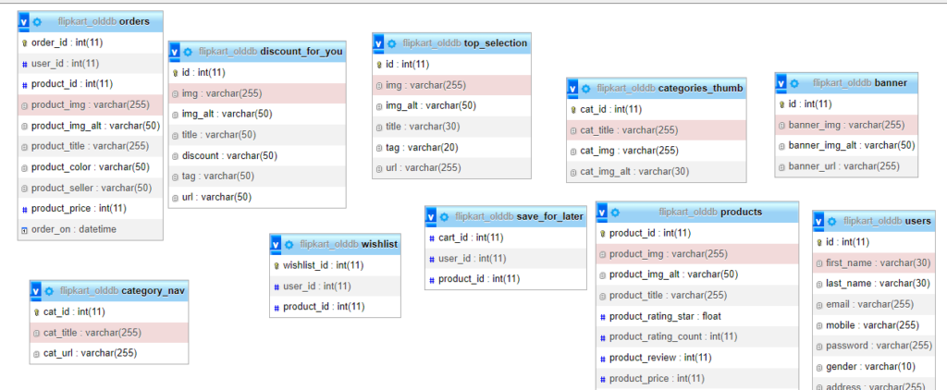
Task: Click text-type icon beside users email
Action: (x=819, y=305)
